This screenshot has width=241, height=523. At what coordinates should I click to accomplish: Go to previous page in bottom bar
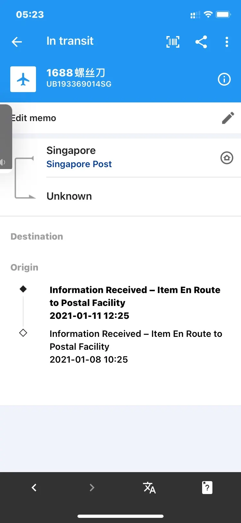(34, 488)
